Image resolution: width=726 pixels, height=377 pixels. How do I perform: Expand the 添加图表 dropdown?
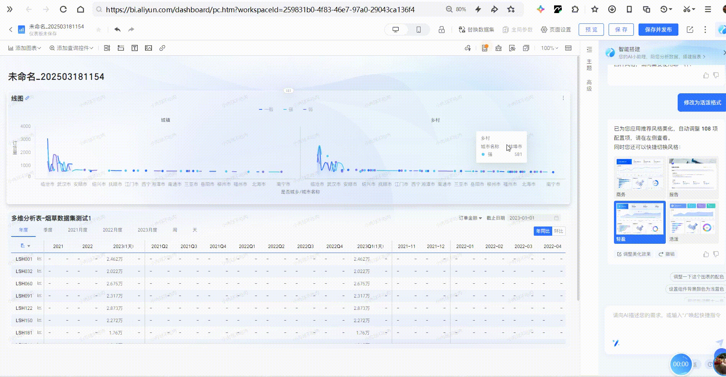[x=25, y=48]
